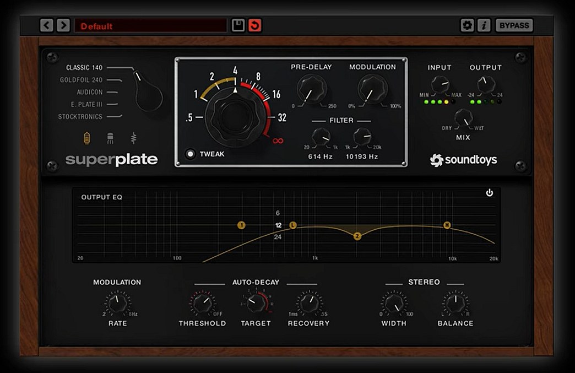Save the preset with the floppy disk icon
Screen dimensions: 575x373
coord(238,25)
